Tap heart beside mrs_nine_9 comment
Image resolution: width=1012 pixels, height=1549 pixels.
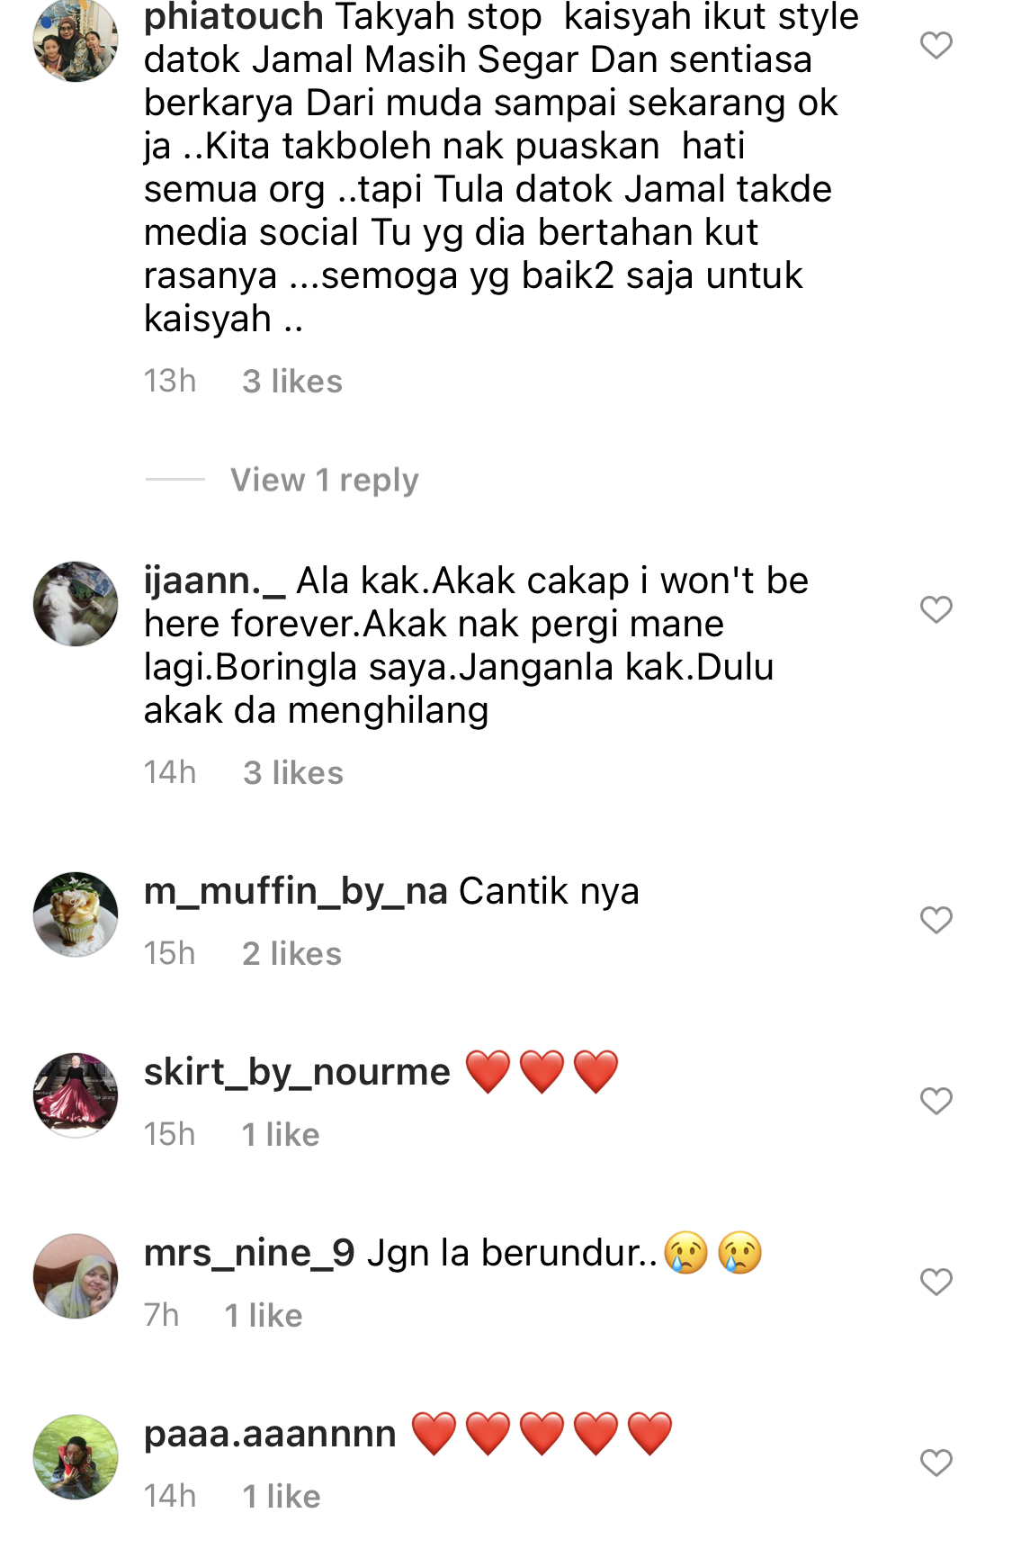(936, 1282)
